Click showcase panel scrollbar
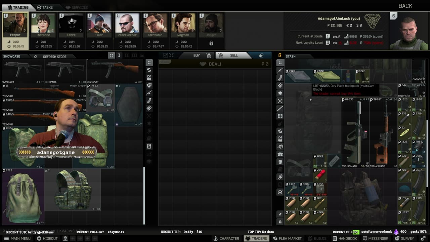 [144, 196]
